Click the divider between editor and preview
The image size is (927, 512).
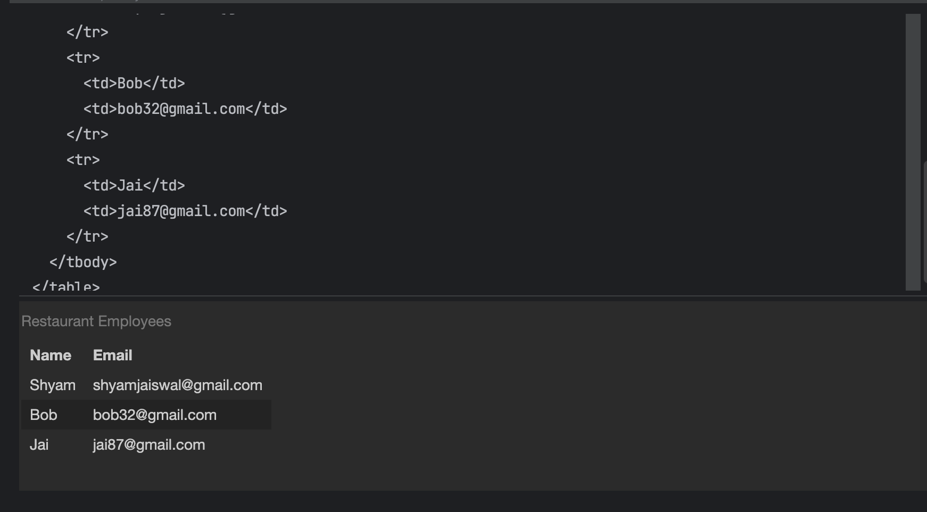[x=473, y=296]
